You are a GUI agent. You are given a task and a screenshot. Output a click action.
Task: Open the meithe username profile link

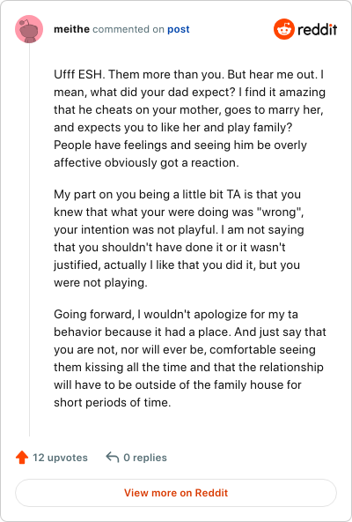71,29
